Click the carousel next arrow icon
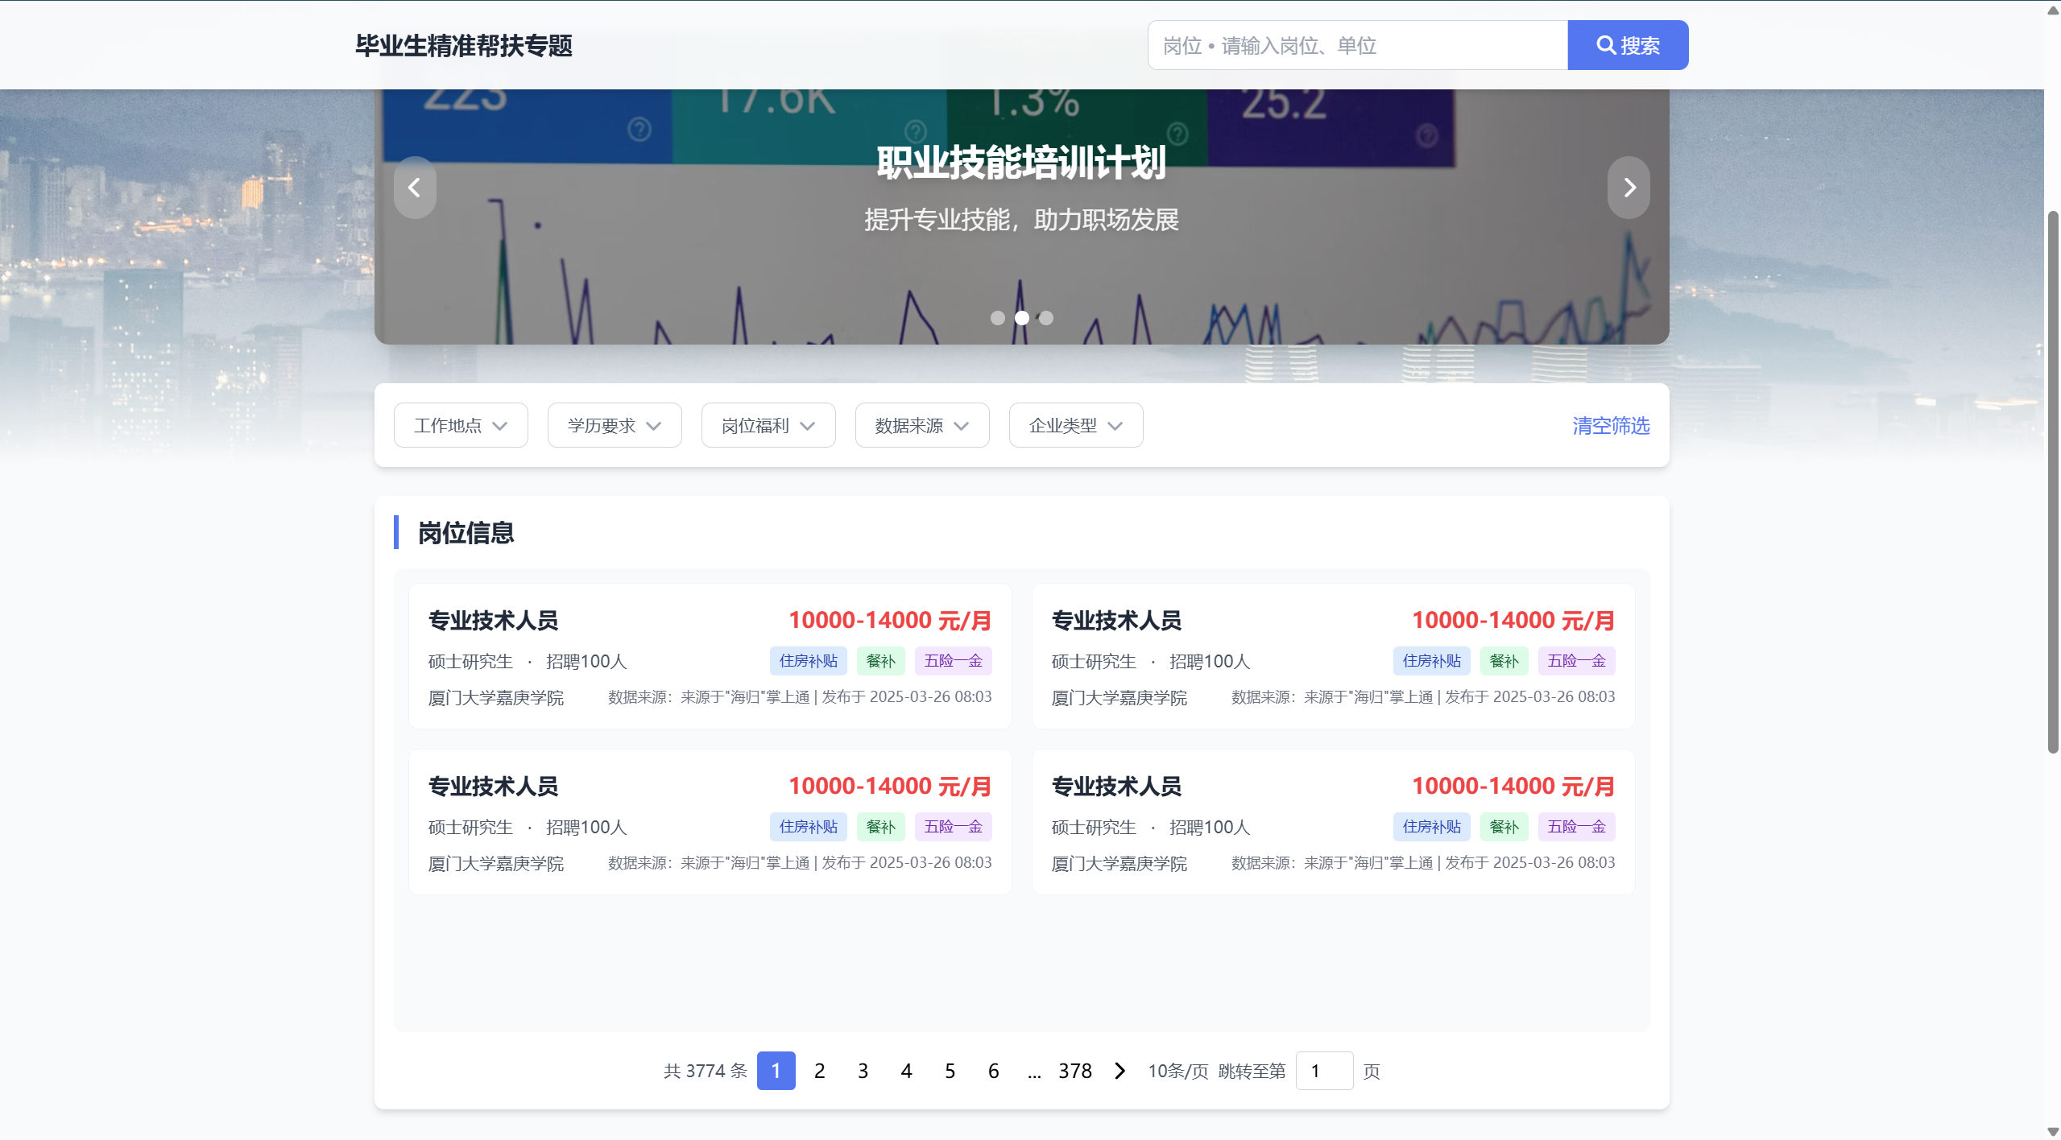The image size is (2061, 1140). (1629, 188)
